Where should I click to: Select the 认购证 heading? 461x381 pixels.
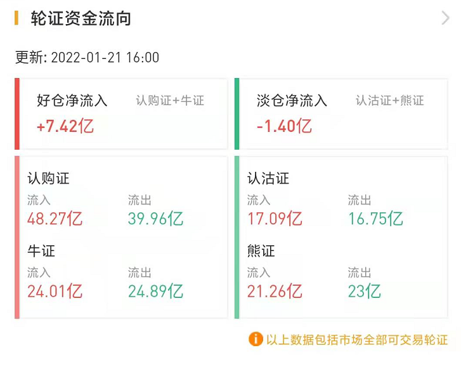(x=49, y=178)
